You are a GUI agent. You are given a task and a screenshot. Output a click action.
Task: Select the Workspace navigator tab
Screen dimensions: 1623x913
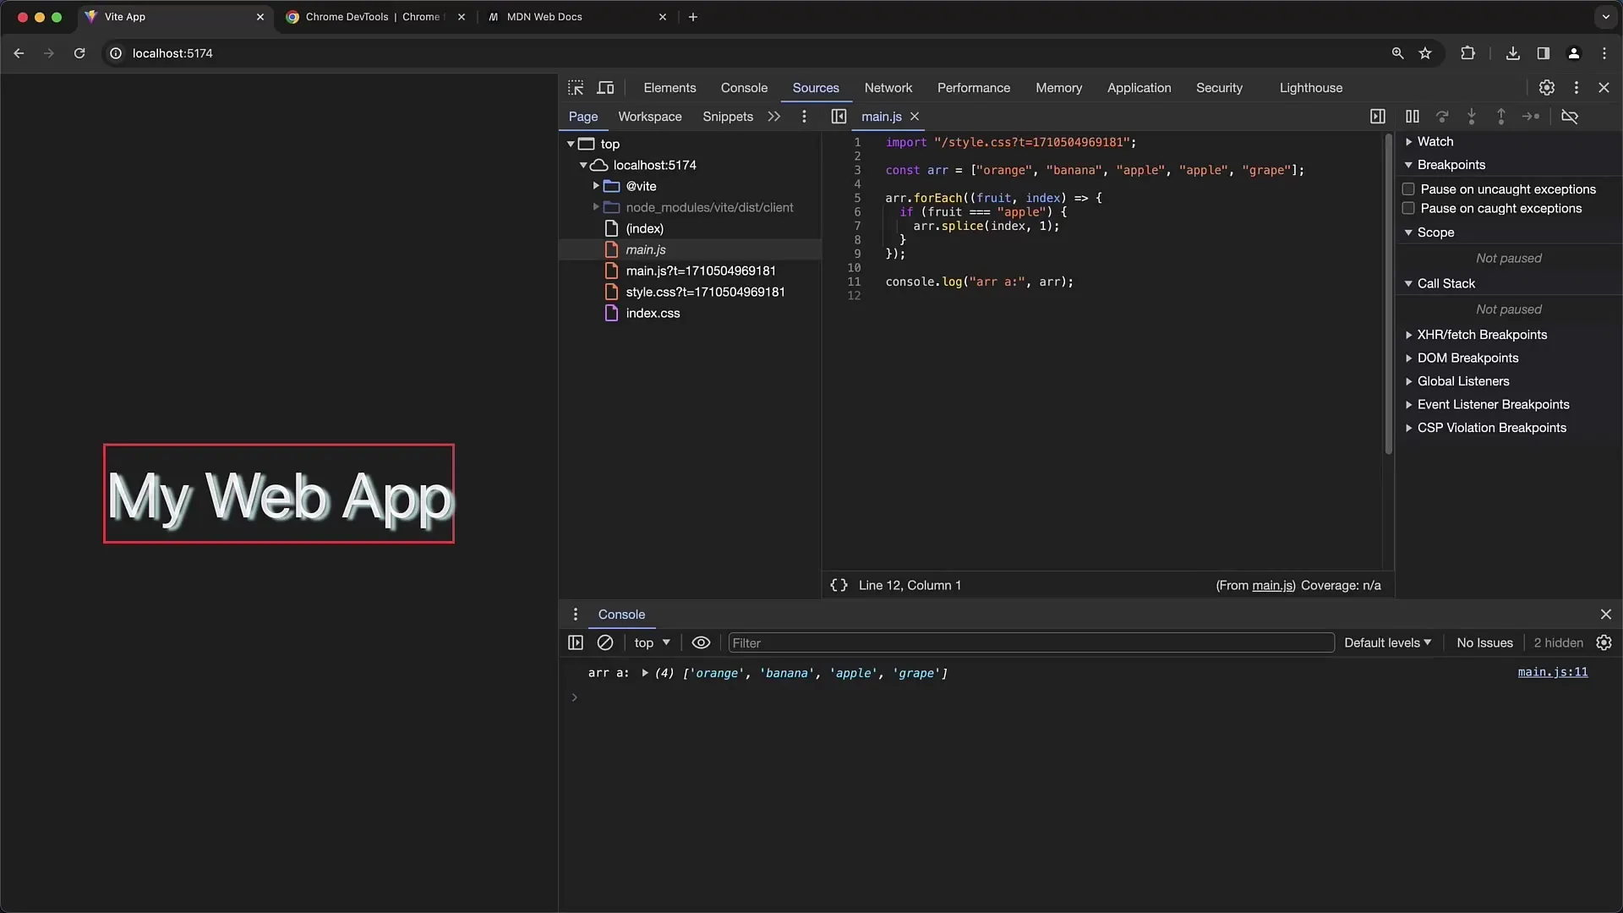650,117
